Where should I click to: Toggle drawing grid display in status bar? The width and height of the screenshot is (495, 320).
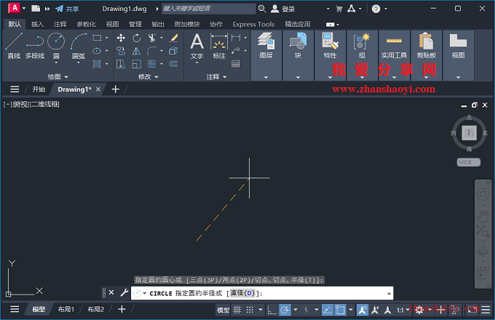[x=237, y=310]
